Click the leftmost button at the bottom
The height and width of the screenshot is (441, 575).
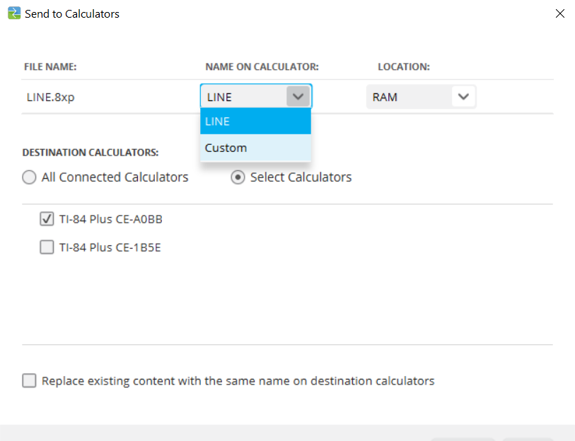[x=463, y=438]
